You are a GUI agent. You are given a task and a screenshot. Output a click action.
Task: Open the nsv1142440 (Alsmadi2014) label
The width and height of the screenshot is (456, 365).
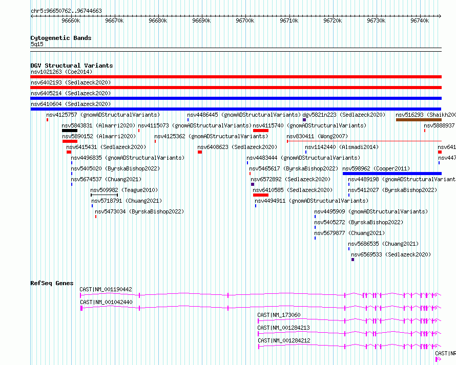coord(342,147)
